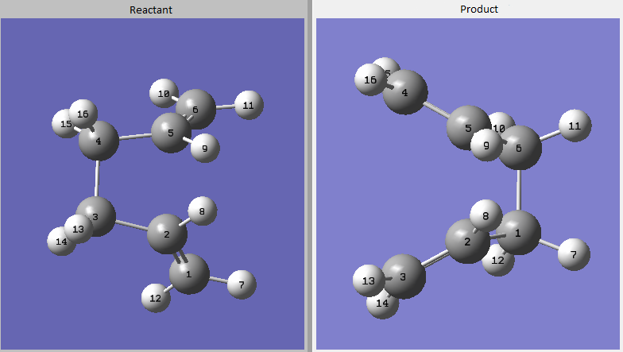Pick hydrogen atom 11 in Reactant view
The width and height of the screenshot is (623, 352).
pos(249,105)
